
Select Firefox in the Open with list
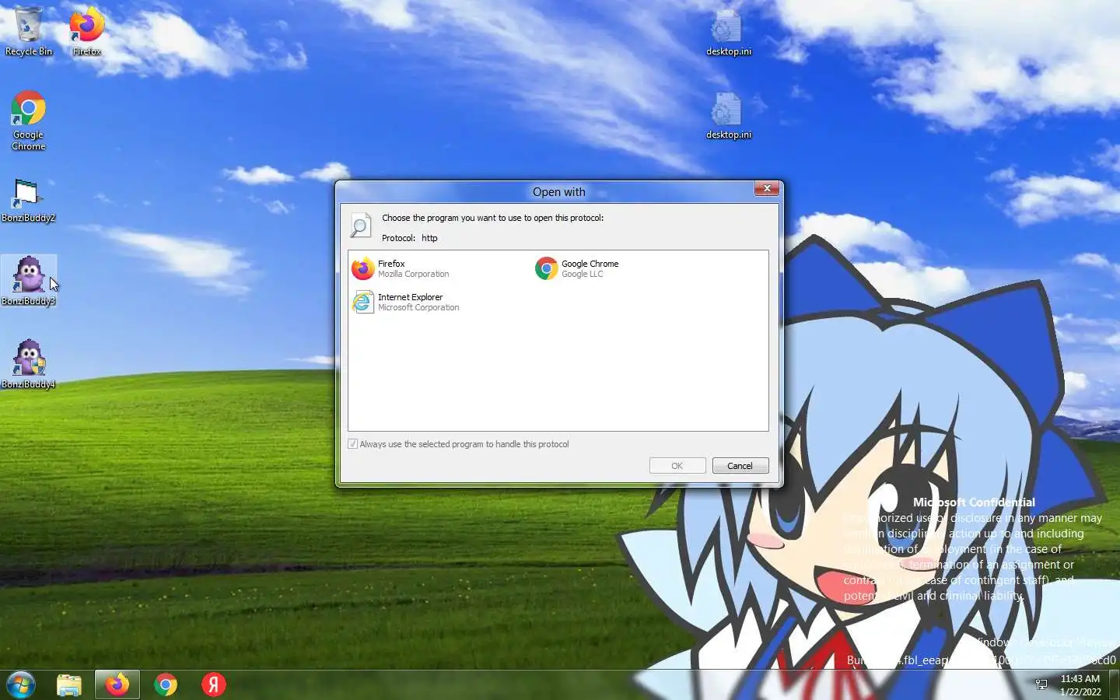401,268
